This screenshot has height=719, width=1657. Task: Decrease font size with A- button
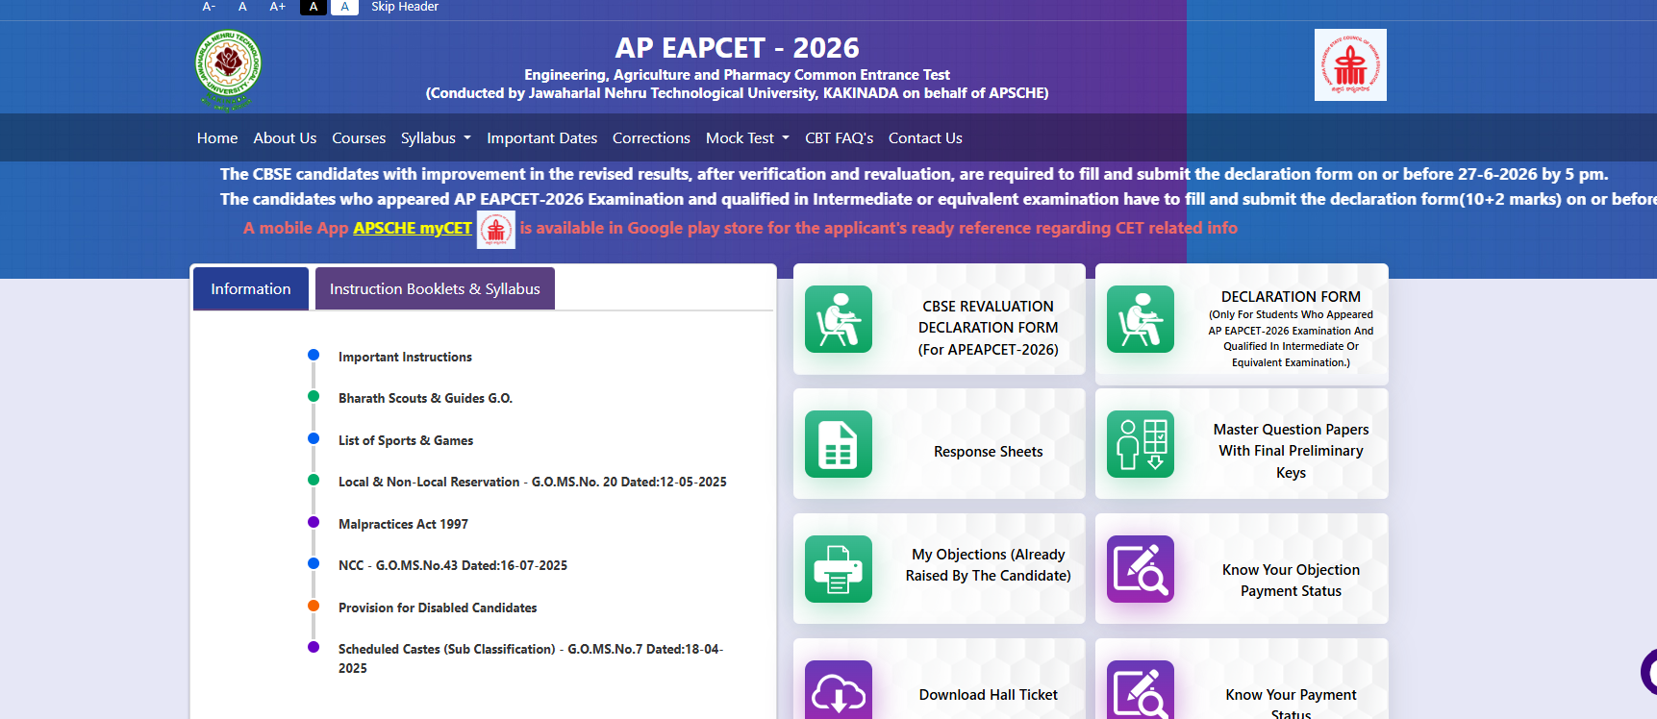click(x=209, y=7)
